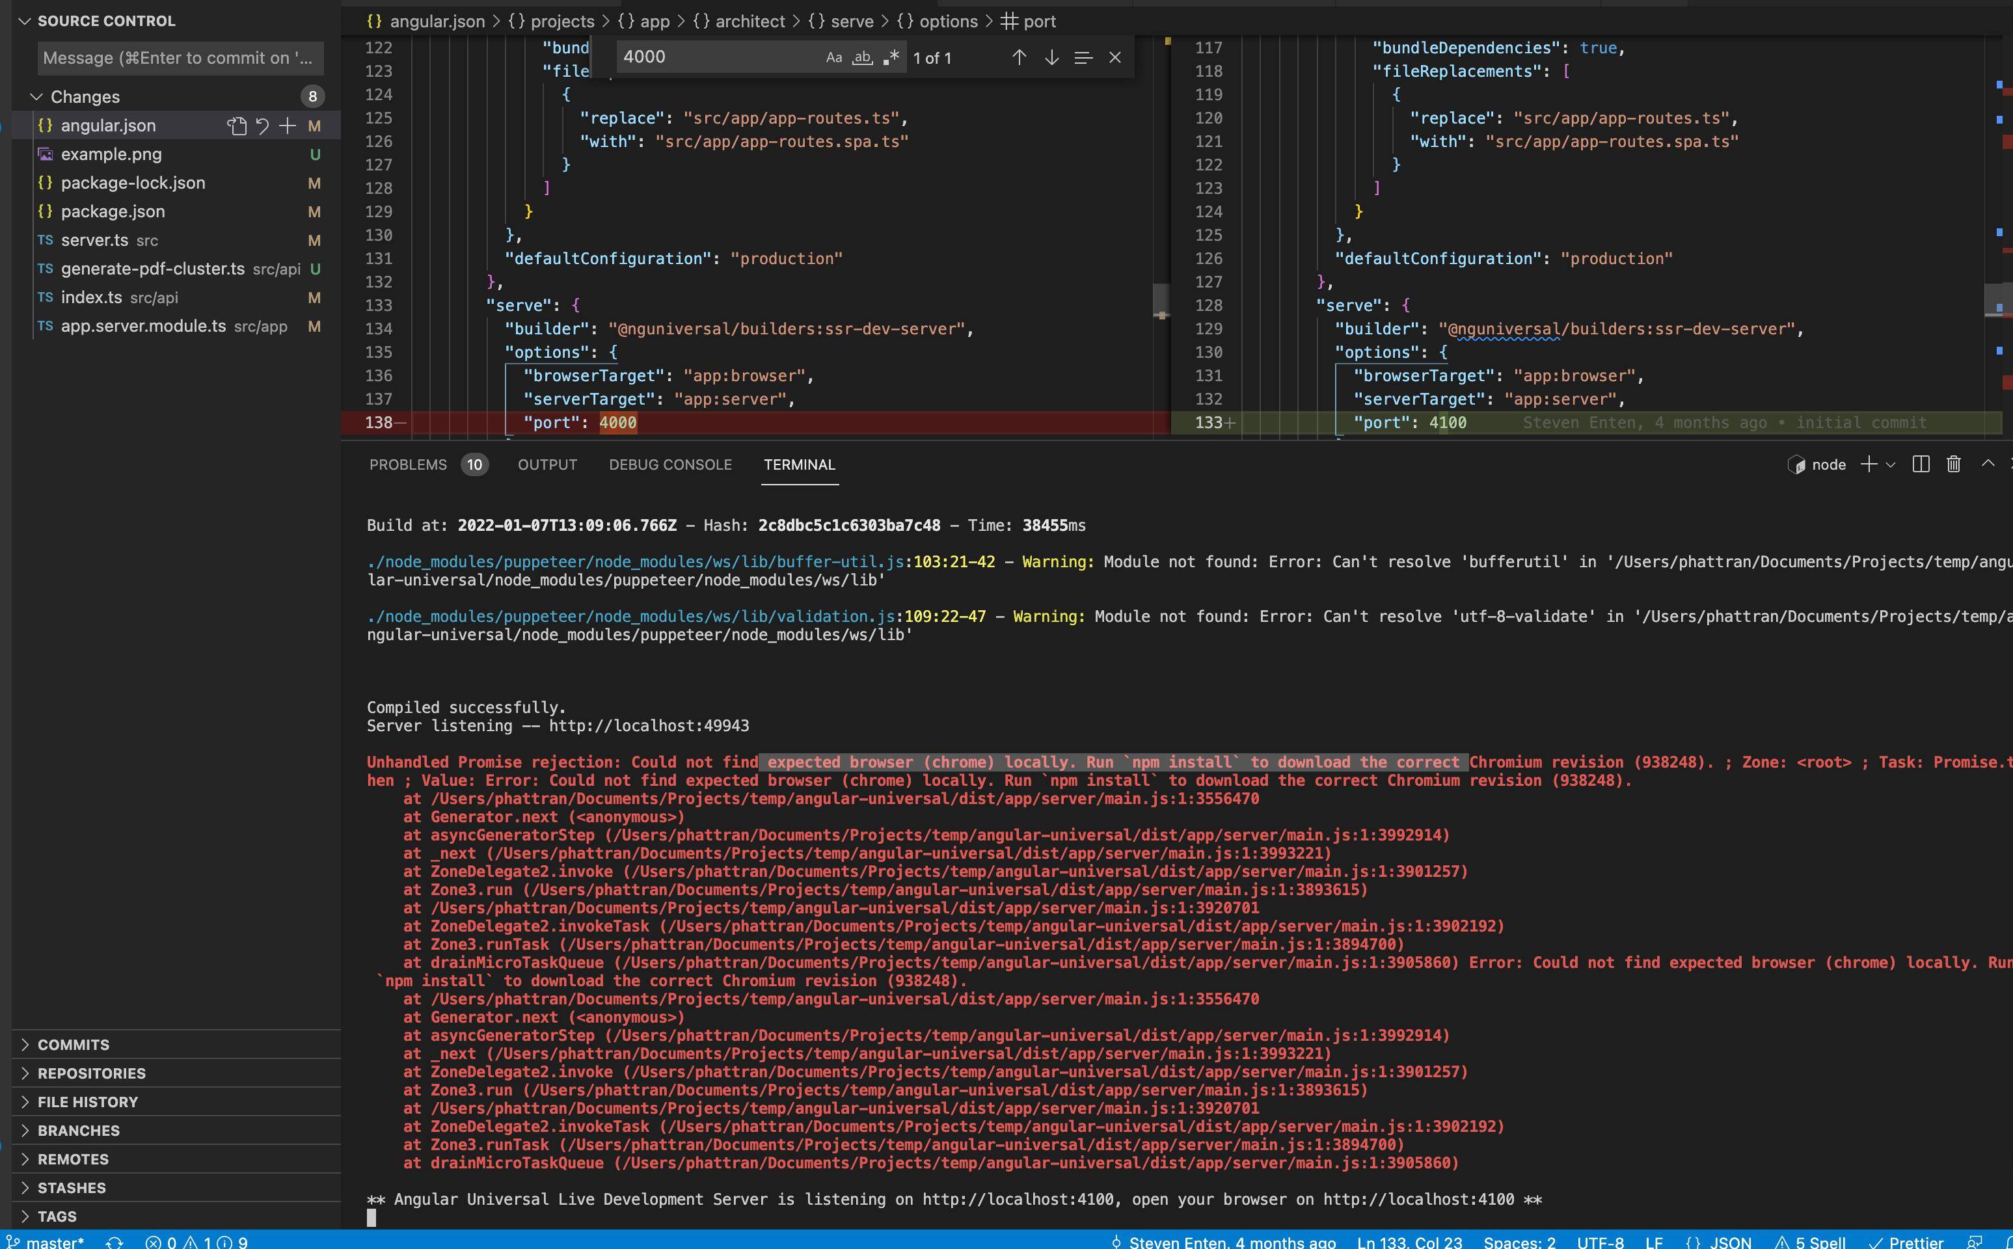Go to next match in find widget
This screenshot has width=2013, height=1249.
(1051, 57)
